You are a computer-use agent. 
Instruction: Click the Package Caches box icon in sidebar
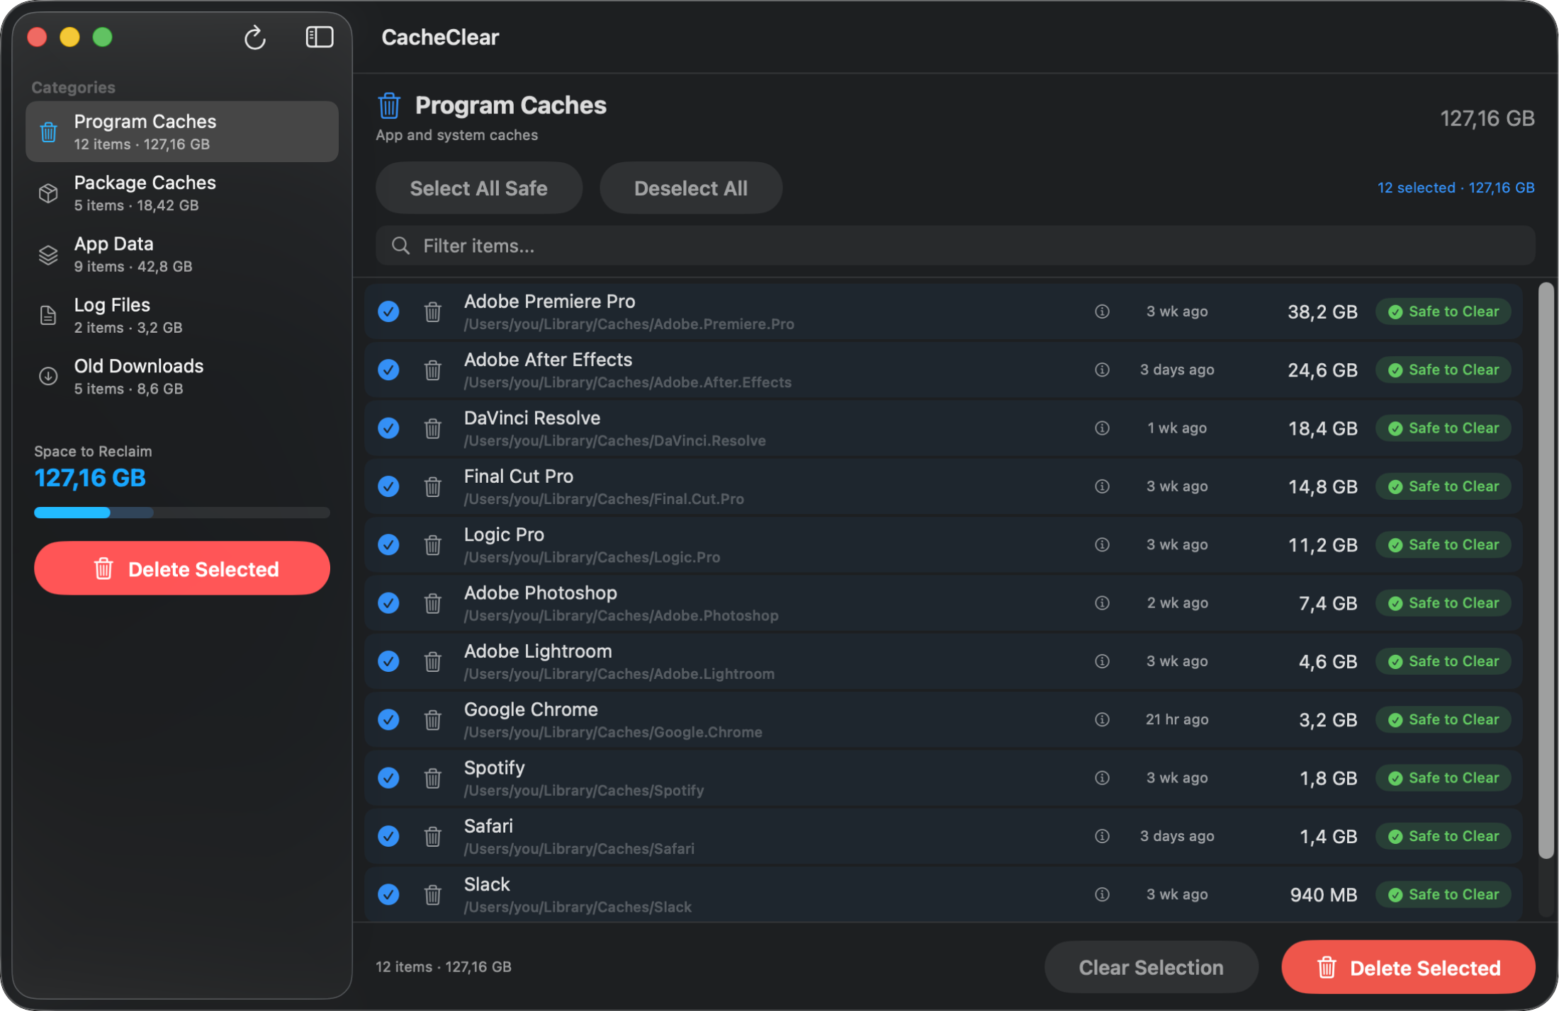click(47, 193)
